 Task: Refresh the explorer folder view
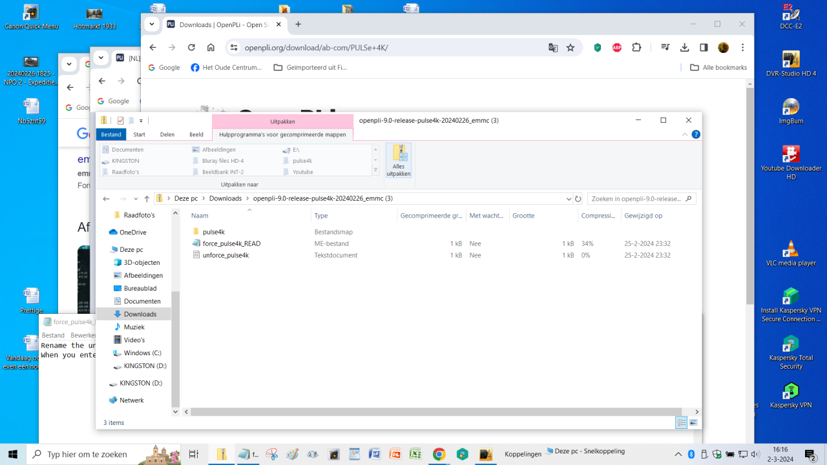(578, 199)
